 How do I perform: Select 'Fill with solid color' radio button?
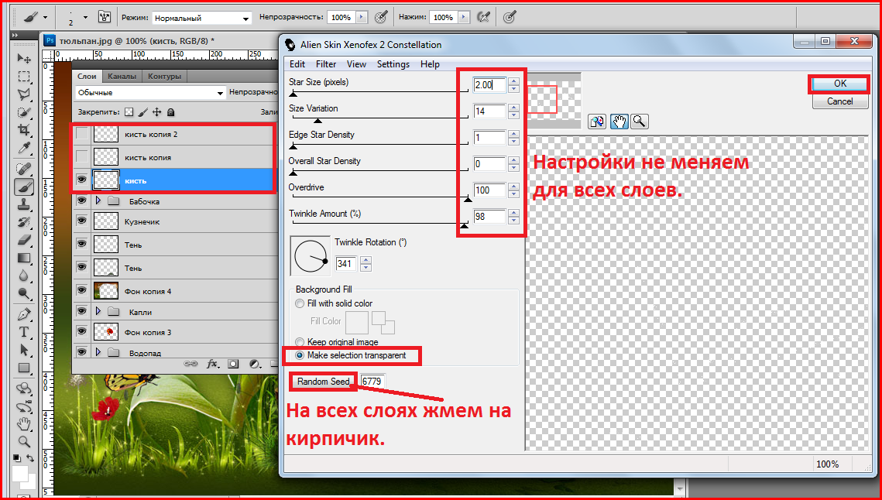[x=300, y=303]
